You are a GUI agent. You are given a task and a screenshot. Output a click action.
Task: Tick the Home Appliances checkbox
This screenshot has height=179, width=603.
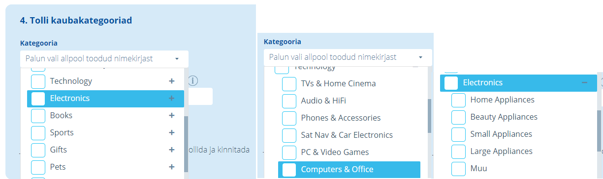[458, 100]
